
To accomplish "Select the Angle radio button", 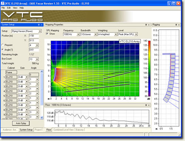I will [x=3, y=50].
